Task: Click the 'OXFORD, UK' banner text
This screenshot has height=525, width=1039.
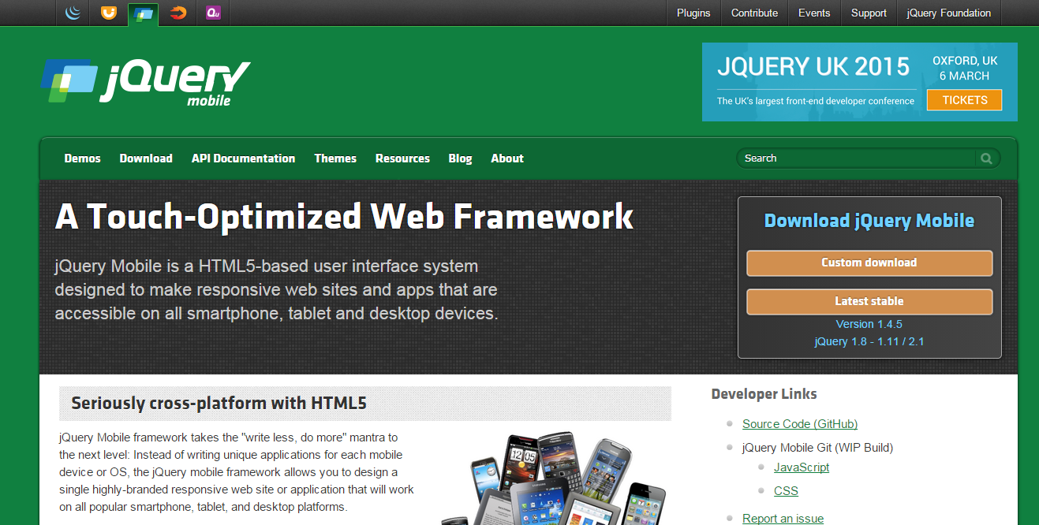Action: (x=965, y=61)
